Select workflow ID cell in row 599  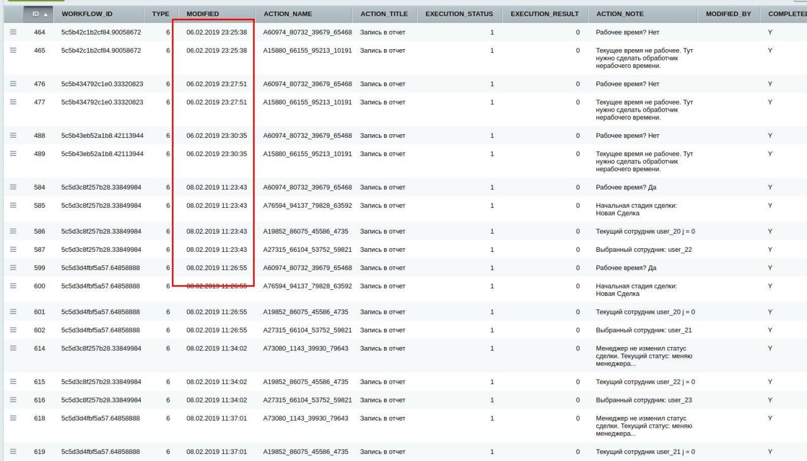pos(100,268)
